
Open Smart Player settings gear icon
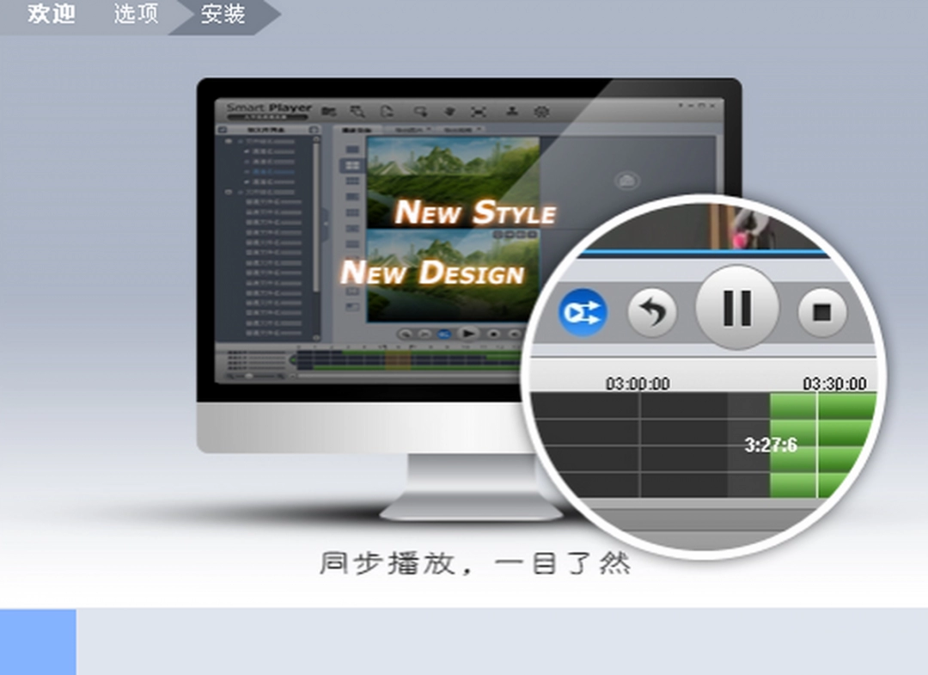point(542,111)
